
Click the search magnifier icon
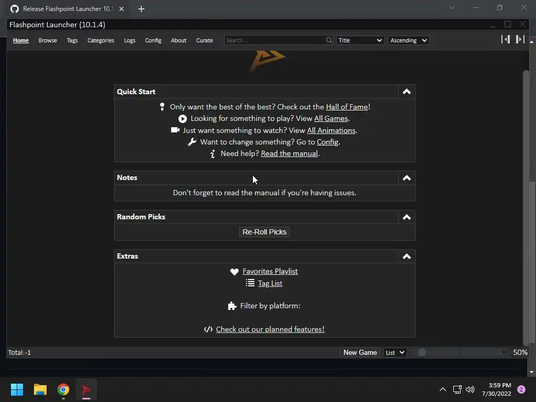click(329, 40)
